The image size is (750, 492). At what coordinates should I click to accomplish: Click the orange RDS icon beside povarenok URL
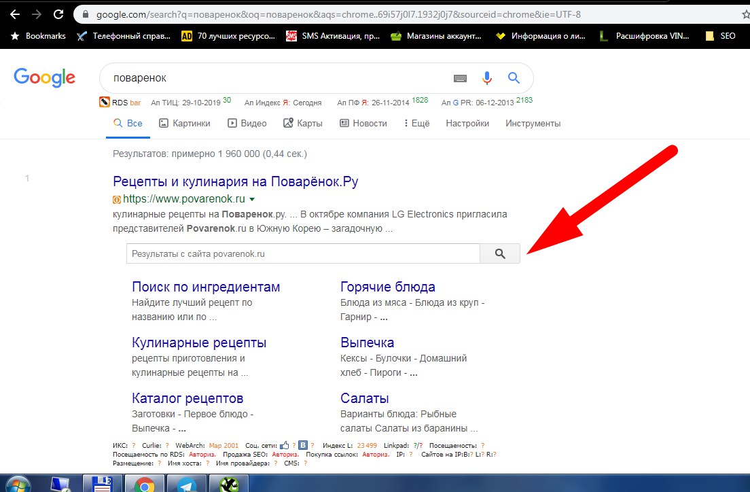[116, 200]
